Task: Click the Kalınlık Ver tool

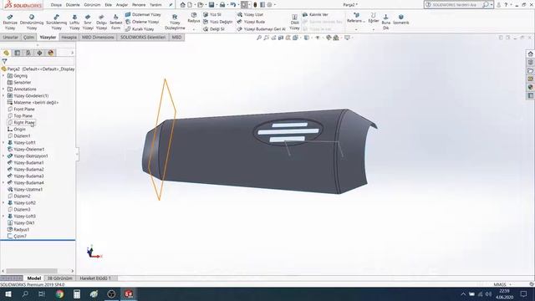Action: (315, 15)
